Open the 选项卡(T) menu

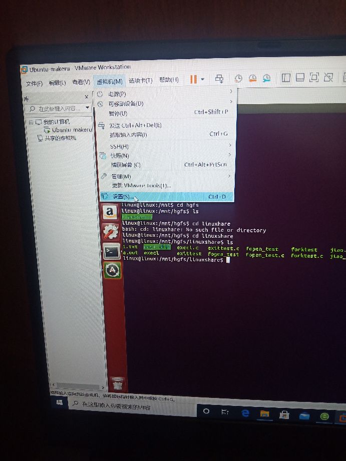point(140,80)
